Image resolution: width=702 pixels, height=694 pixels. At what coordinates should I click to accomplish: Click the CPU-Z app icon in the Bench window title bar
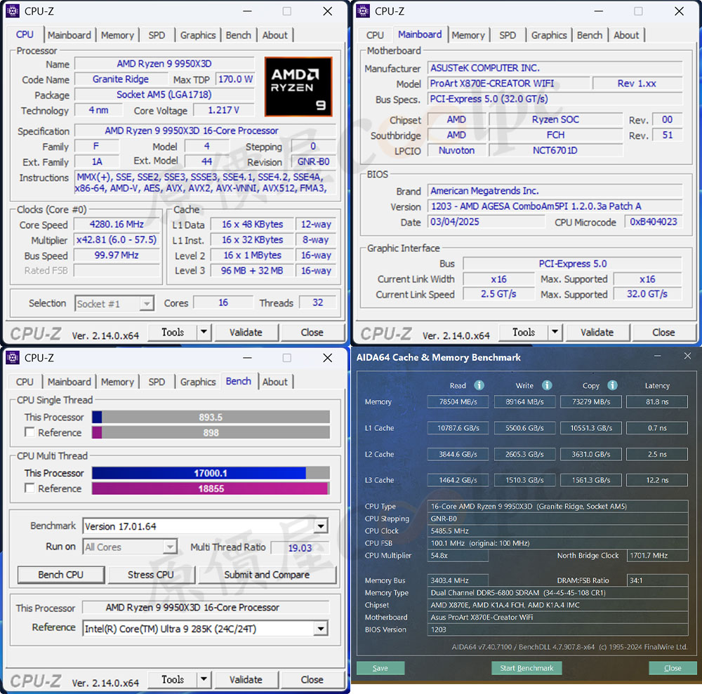pos(13,357)
